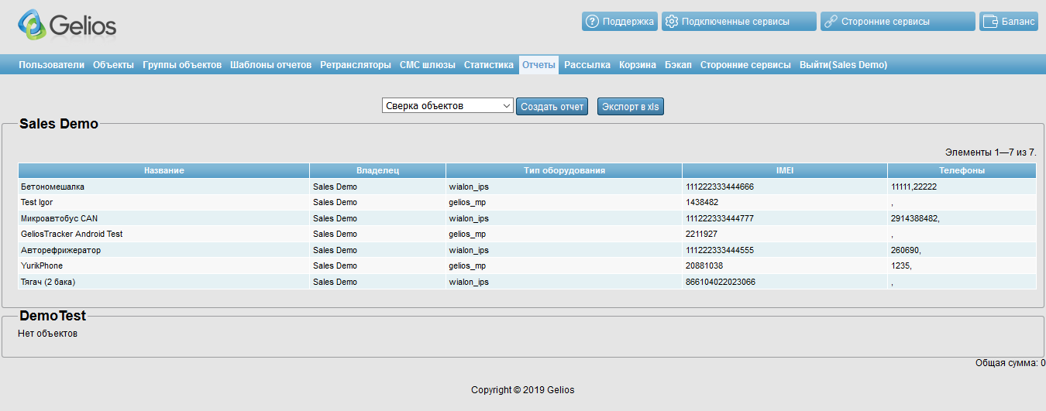Screen dimensions: 1046x411
Task: Click the Gelios logo icon
Action: [x=32, y=25]
